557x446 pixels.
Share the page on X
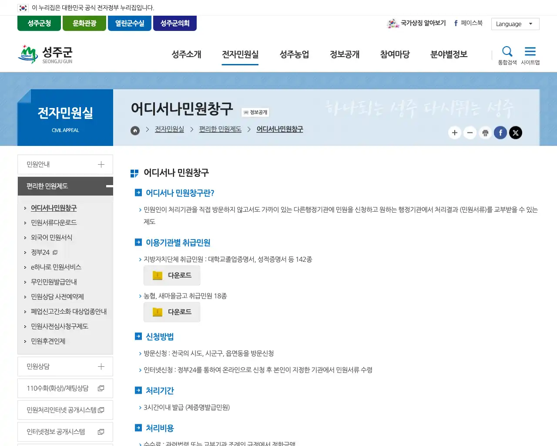(x=516, y=133)
